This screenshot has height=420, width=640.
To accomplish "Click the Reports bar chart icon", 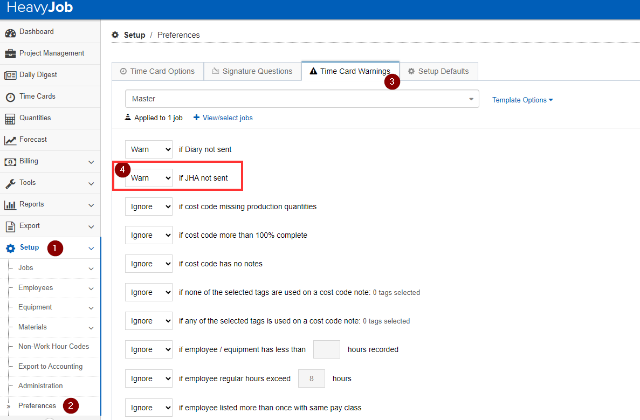I will [x=10, y=205].
